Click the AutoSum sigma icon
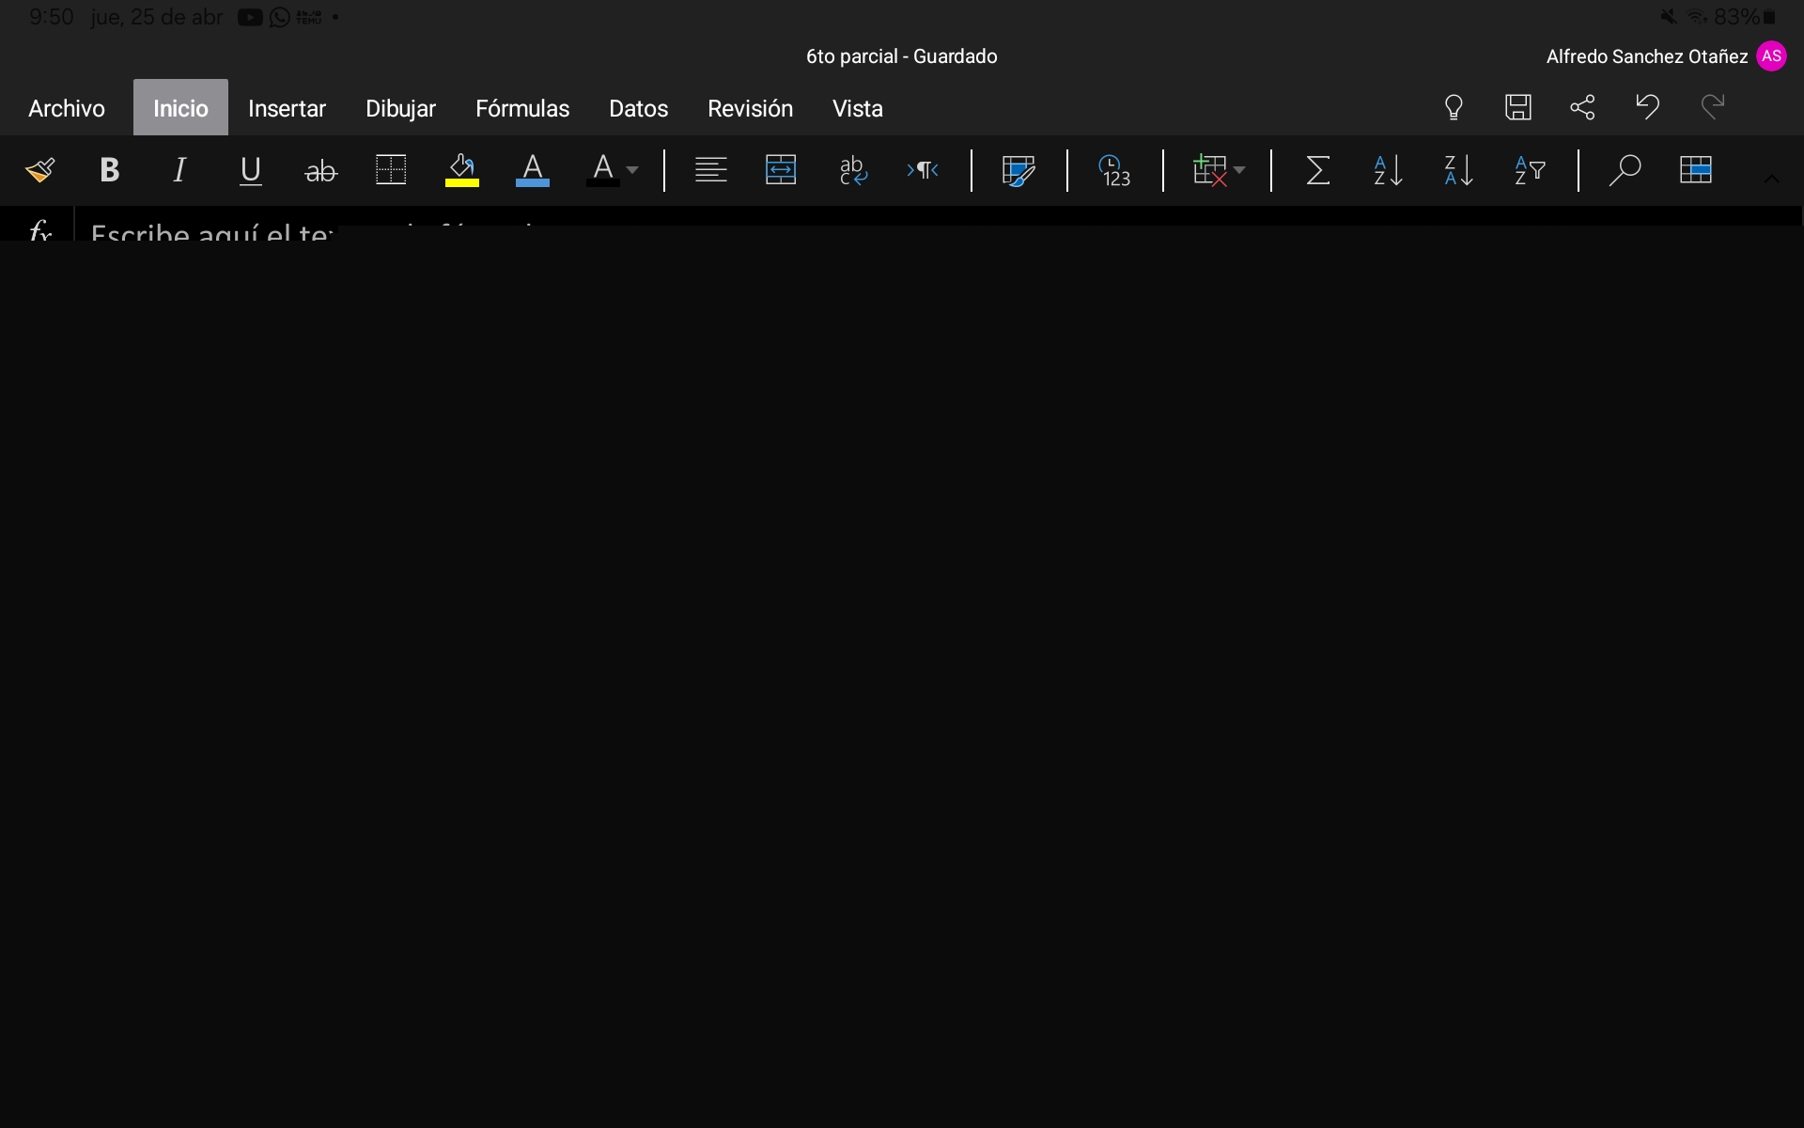This screenshot has width=1804, height=1128. (x=1317, y=170)
